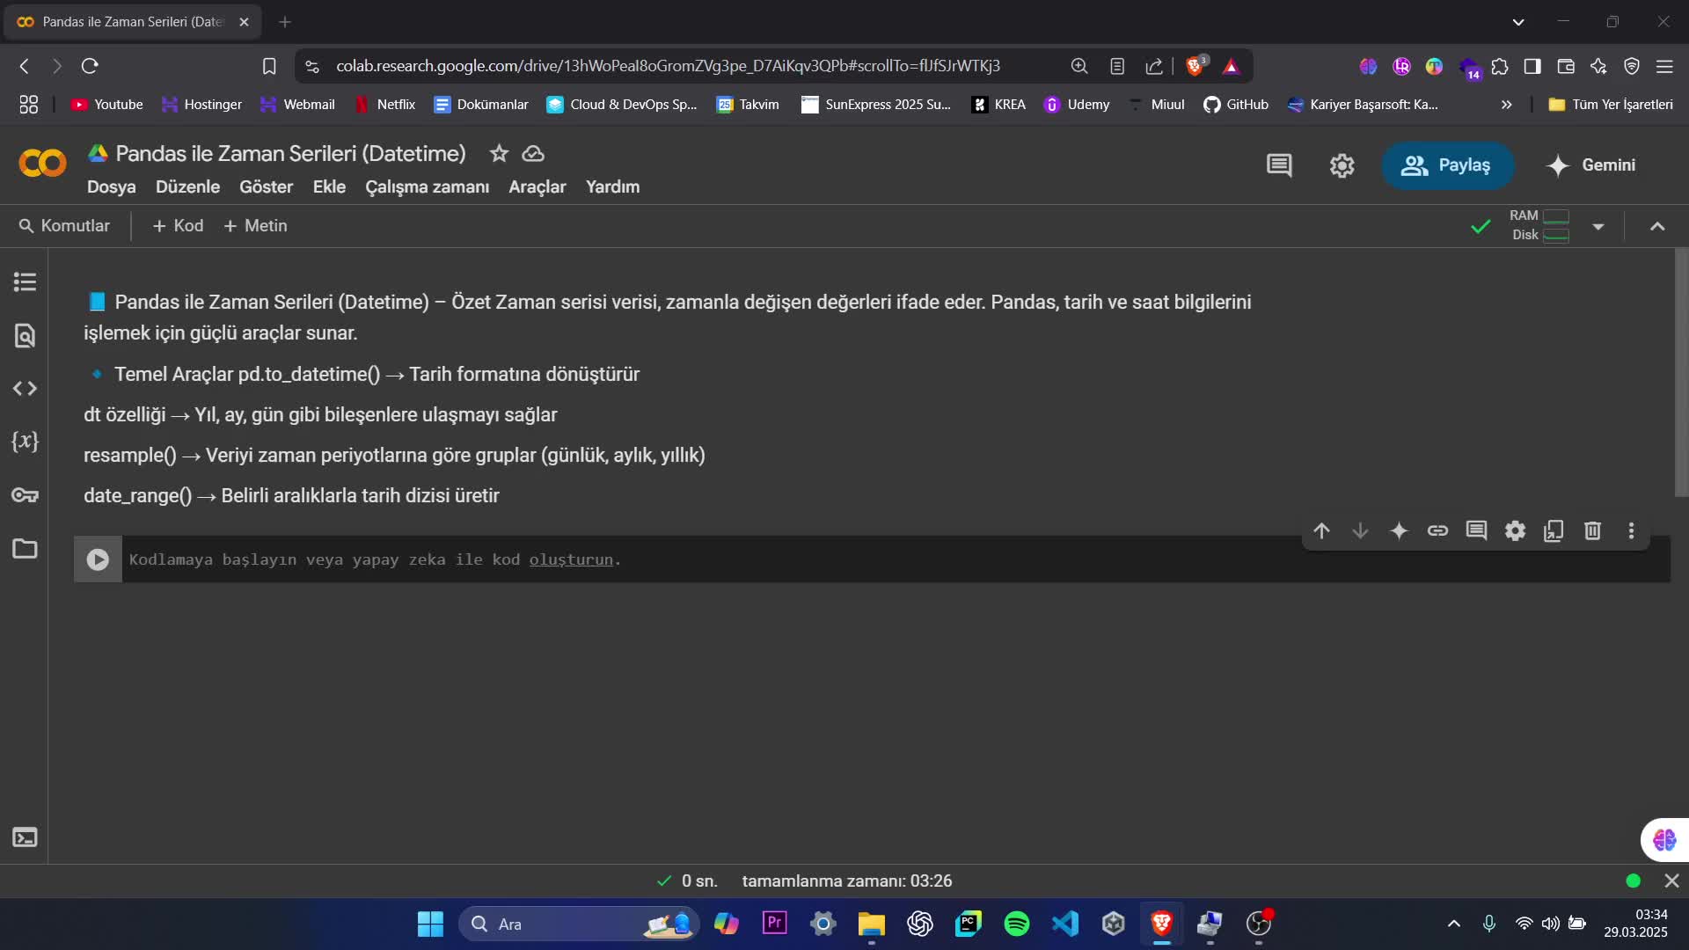Copy link to cell icon

point(1437,530)
